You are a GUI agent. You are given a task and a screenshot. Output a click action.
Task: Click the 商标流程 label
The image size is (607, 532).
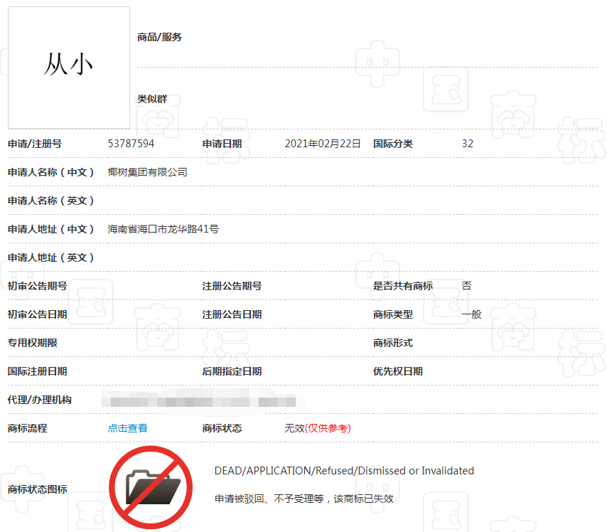28,428
